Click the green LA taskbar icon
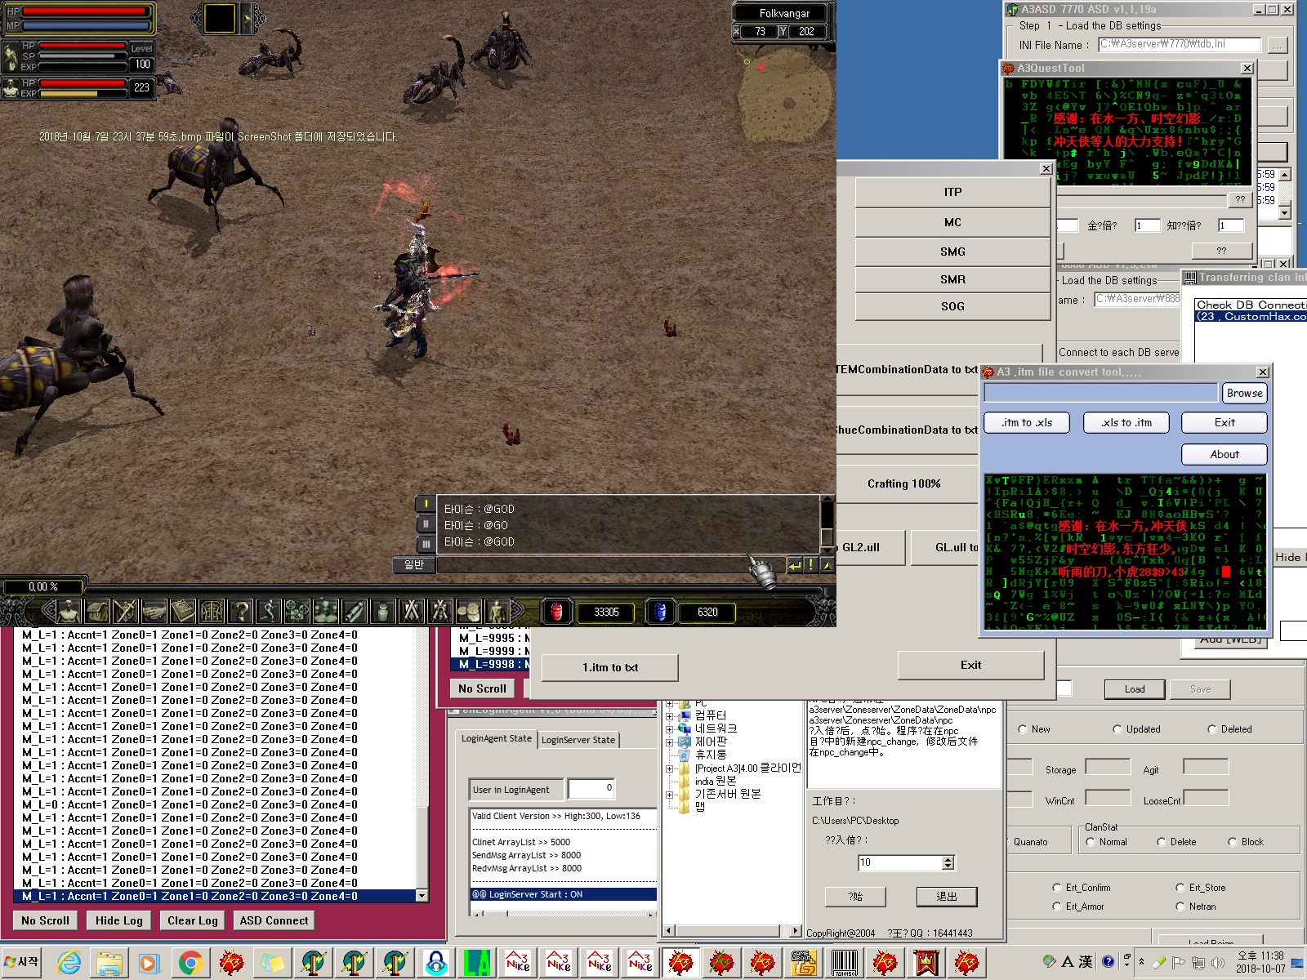Viewport: 1307px width, 980px height. pyautogui.click(x=477, y=964)
